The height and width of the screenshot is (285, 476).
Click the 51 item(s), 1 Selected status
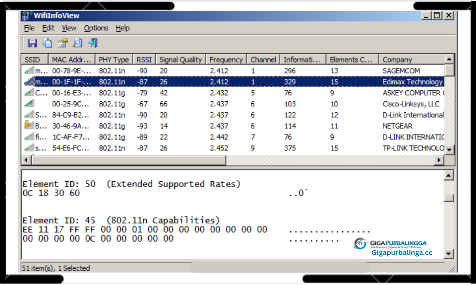56,268
